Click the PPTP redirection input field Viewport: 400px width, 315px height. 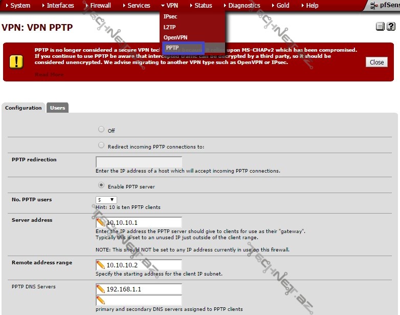tap(139, 162)
